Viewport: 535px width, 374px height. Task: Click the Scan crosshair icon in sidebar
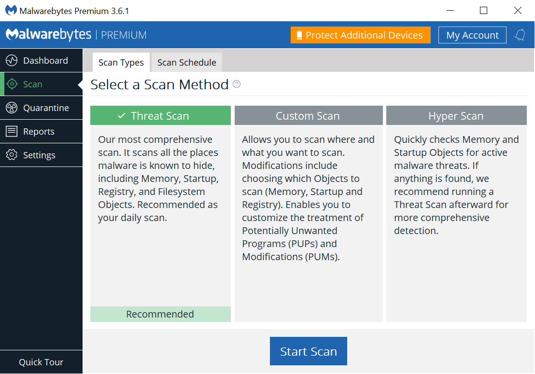tap(12, 84)
